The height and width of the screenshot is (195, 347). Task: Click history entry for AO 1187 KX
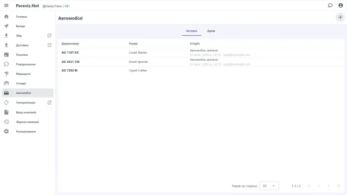220,53
